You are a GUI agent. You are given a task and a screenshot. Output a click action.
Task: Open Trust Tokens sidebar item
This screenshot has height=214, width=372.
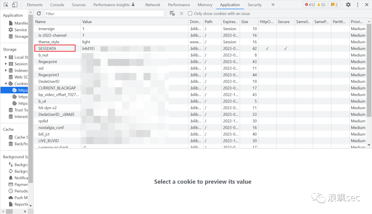[x=18, y=110]
